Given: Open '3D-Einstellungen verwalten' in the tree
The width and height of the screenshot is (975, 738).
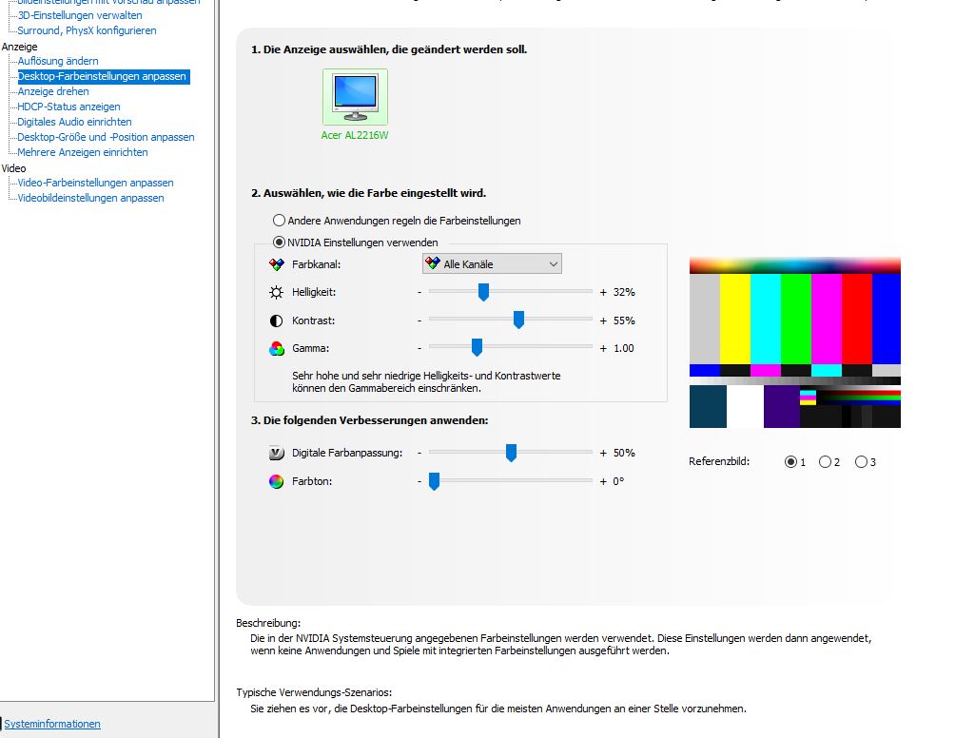Looking at the screenshot, I should pyautogui.click(x=80, y=15).
